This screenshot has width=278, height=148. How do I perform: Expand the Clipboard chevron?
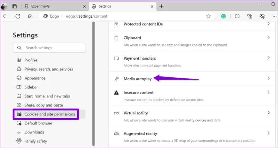pos(268,37)
